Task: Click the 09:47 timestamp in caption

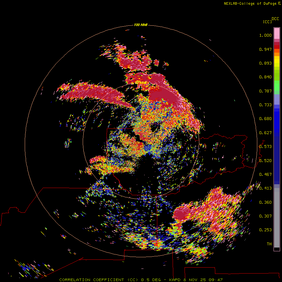Action: point(216,280)
